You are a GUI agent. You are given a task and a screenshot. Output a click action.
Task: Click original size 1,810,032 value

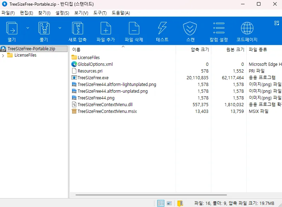pyautogui.click(x=234, y=104)
